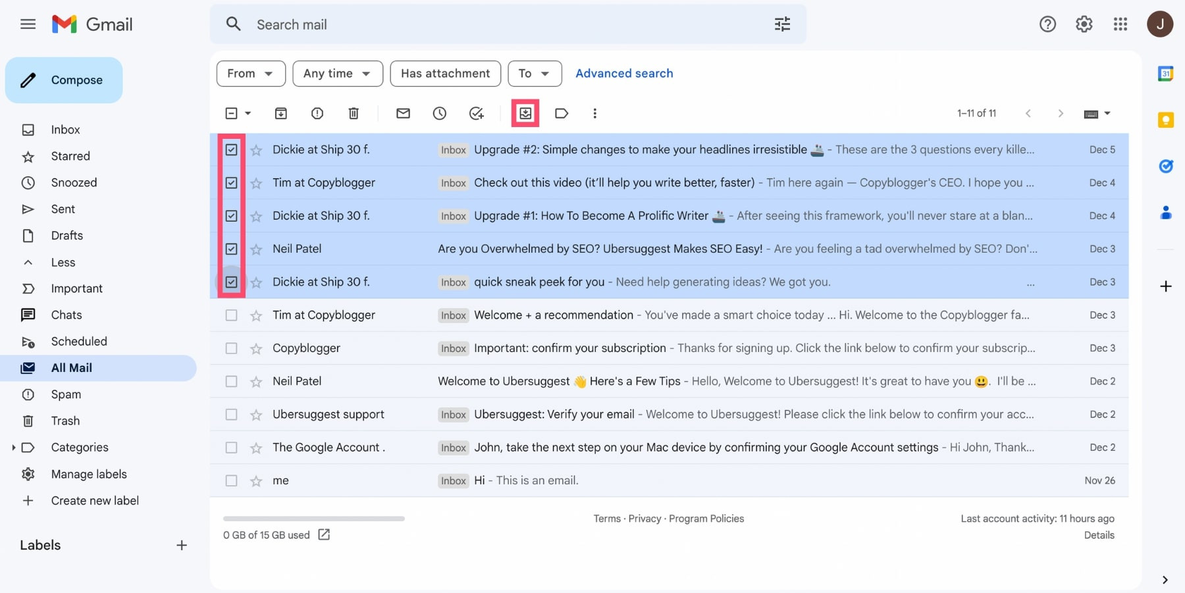Open the Labels tag icon

[x=562, y=113]
